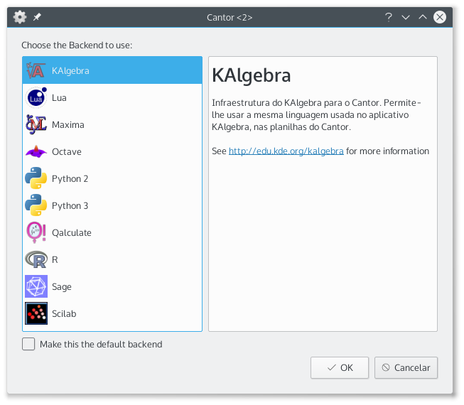
Task: Select the Scilab backend label
Action: click(x=64, y=313)
